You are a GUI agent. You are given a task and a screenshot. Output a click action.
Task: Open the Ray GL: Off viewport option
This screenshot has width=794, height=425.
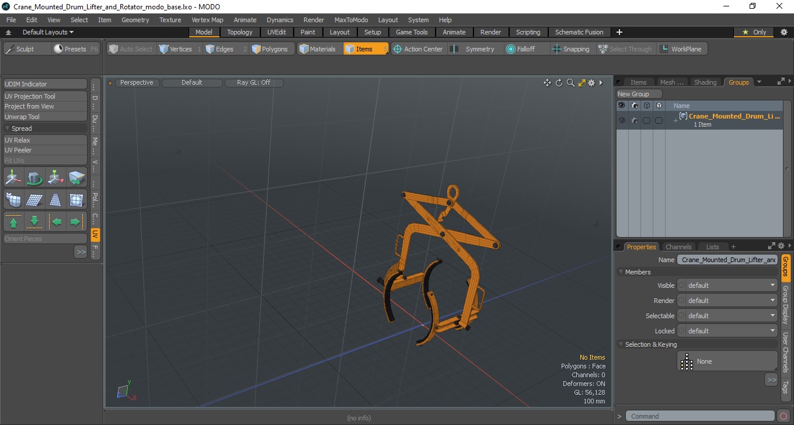[253, 83]
